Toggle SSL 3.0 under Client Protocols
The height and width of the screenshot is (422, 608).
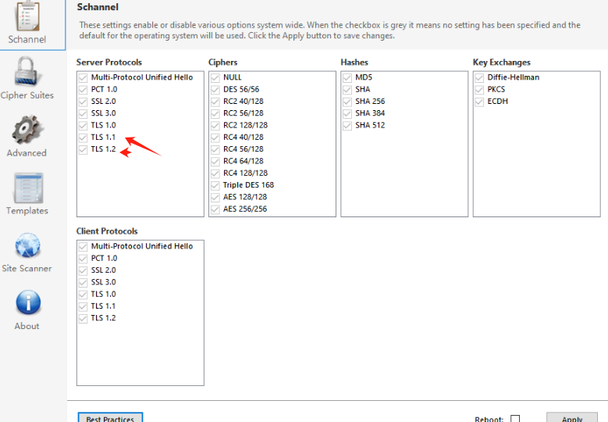(84, 282)
